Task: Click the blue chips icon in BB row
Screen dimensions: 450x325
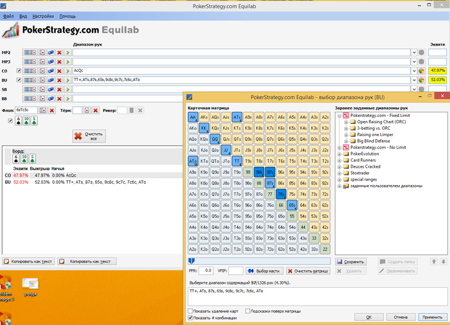Action: pyautogui.click(x=51, y=99)
